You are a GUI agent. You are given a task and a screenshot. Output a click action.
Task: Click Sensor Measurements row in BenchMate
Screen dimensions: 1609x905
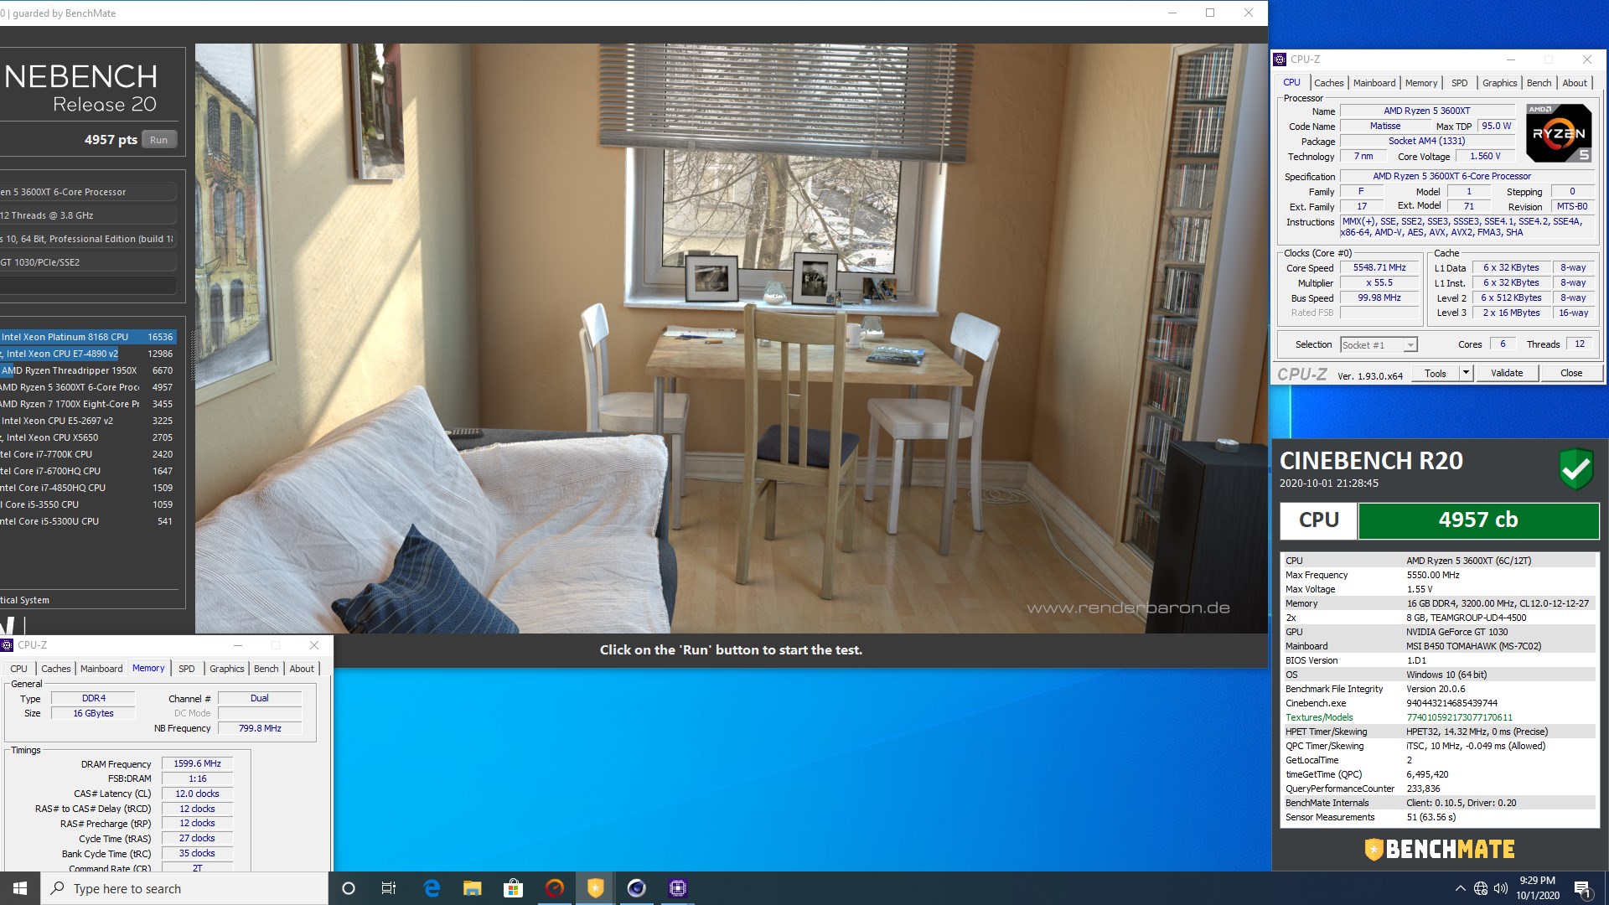pos(1438,818)
